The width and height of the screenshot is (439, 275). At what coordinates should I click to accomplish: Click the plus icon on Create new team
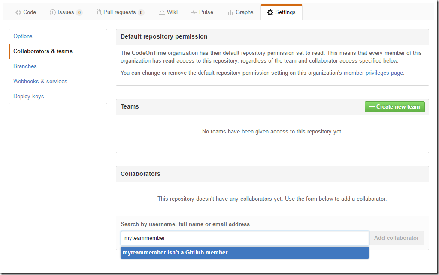372,107
